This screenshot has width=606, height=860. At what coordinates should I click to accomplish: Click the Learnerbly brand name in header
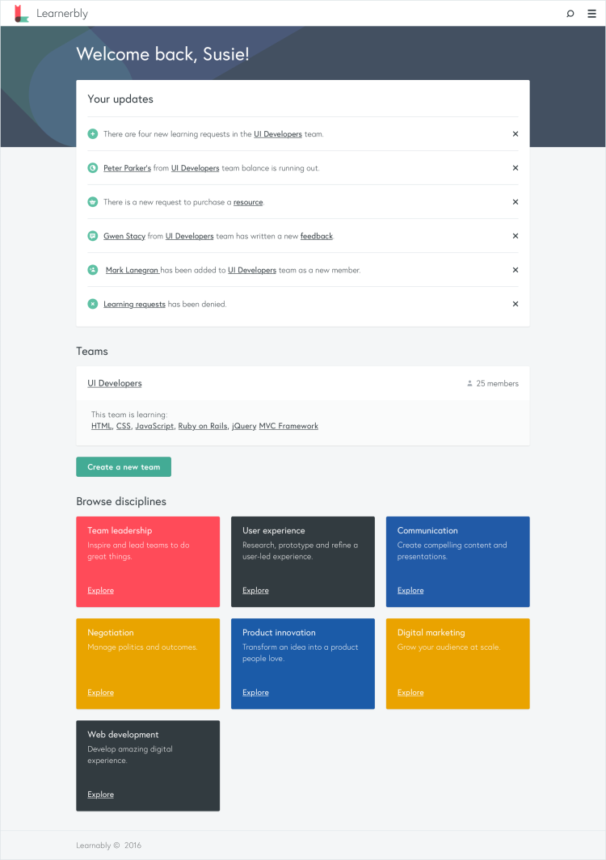tap(62, 13)
